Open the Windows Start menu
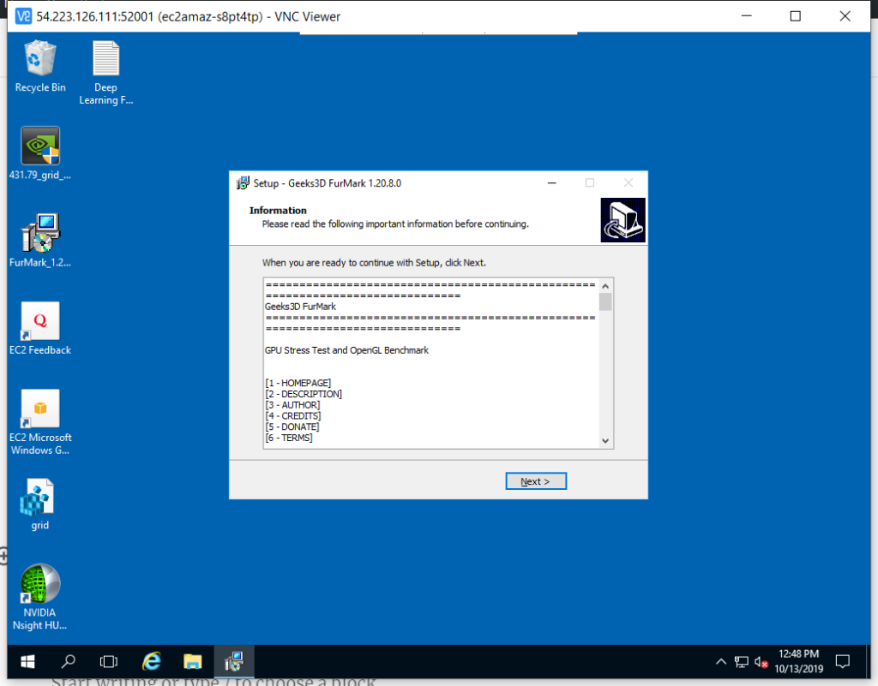Viewport: 878px width, 686px height. (x=27, y=661)
